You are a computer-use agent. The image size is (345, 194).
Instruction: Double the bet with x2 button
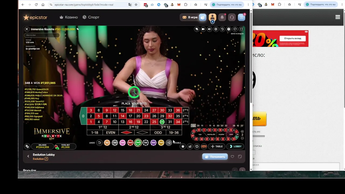coord(169,143)
